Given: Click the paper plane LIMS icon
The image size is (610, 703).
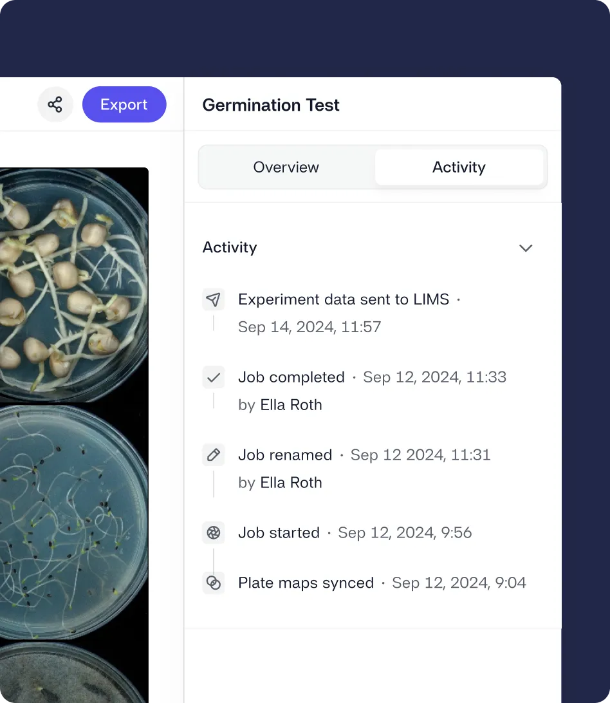Looking at the screenshot, I should click(x=214, y=299).
